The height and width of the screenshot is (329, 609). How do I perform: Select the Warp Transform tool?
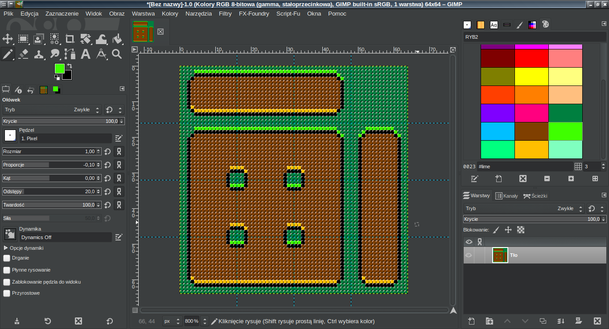tap(101, 39)
